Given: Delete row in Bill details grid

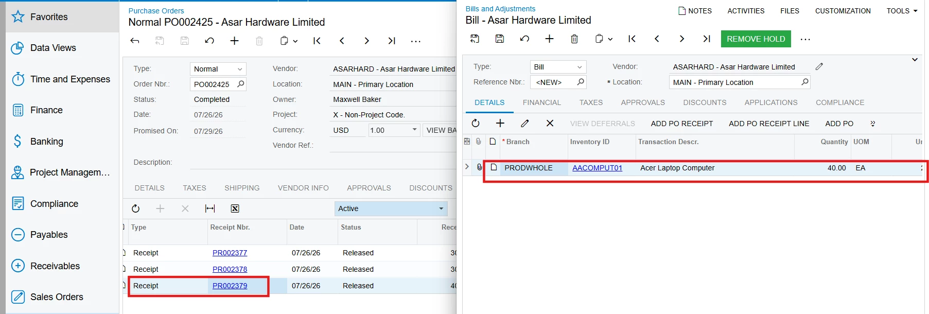Looking at the screenshot, I should tap(550, 123).
